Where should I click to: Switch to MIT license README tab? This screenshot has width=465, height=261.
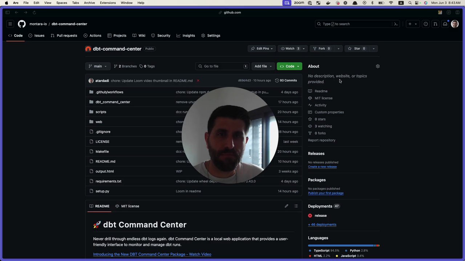coord(127,206)
